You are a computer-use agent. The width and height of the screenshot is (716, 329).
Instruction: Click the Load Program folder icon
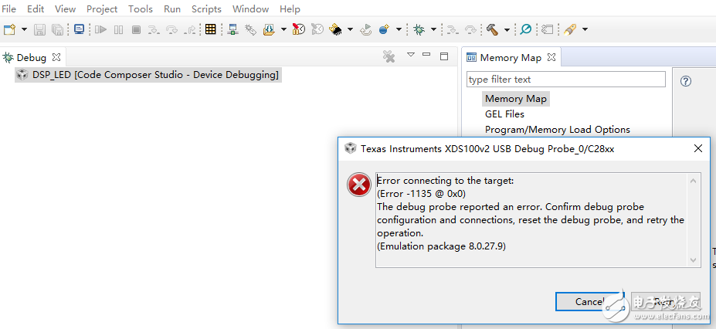tap(269, 29)
